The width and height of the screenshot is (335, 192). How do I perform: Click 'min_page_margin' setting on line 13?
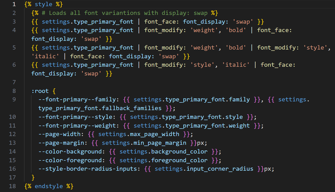(160, 143)
